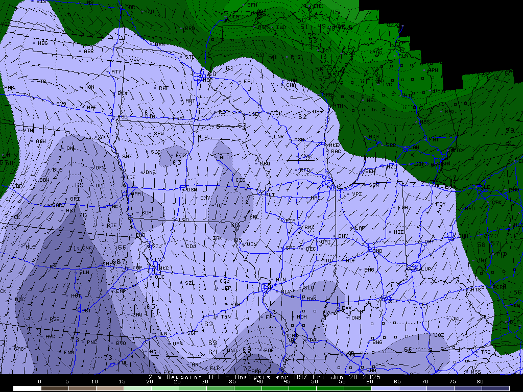Click the TUL station label
The width and height of the screenshot is (523, 392).
coord(123,363)
